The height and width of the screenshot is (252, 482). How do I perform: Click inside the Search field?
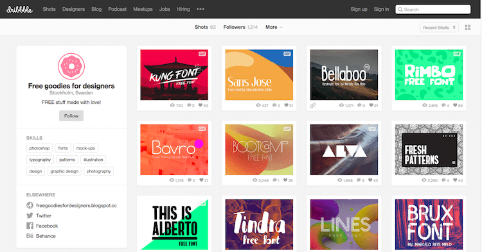point(433,10)
